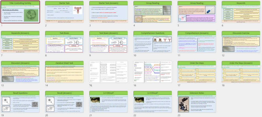Click slide number 23 label
Image resolution: width=262 pixels, height=117 pixels.
pos(179,115)
